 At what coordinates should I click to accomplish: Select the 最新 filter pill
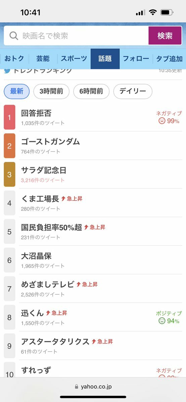point(17,91)
